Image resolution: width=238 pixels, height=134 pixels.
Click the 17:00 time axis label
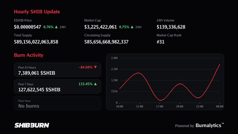point(160,106)
